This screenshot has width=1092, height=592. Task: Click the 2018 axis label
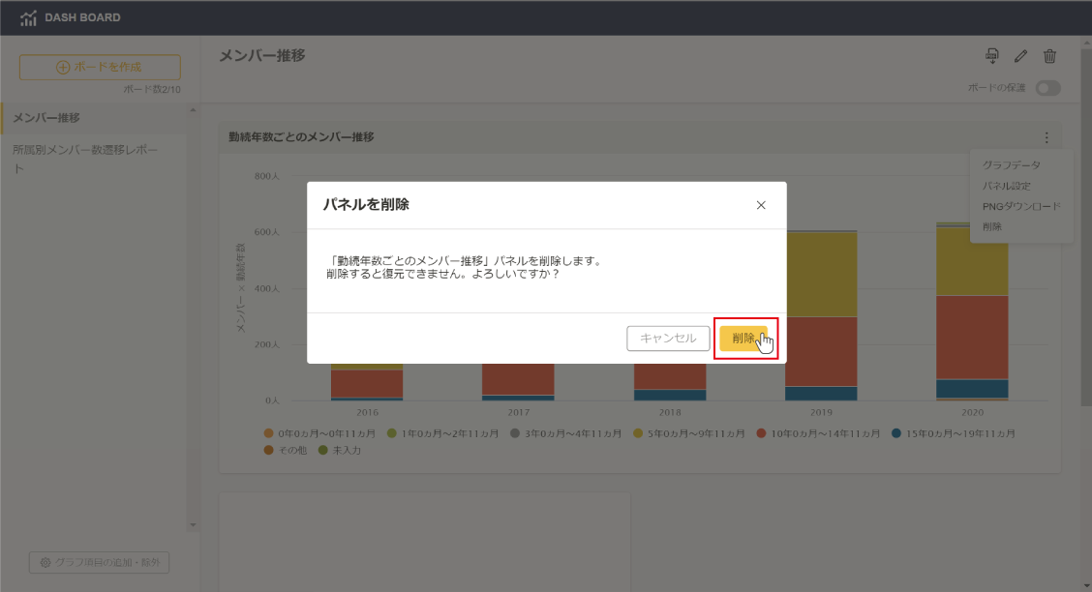pyautogui.click(x=670, y=412)
